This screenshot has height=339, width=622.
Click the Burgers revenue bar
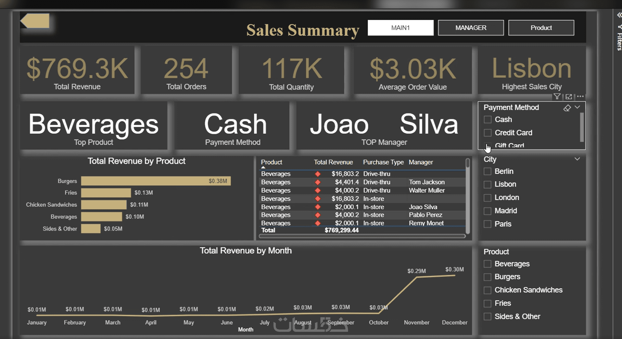tap(156, 181)
